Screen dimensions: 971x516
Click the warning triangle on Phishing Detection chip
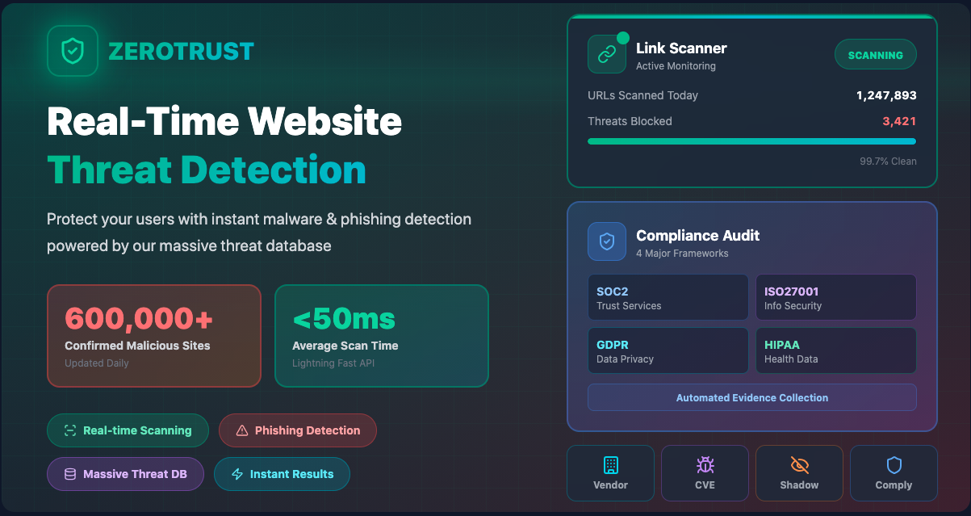pyautogui.click(x=241, y=430)
